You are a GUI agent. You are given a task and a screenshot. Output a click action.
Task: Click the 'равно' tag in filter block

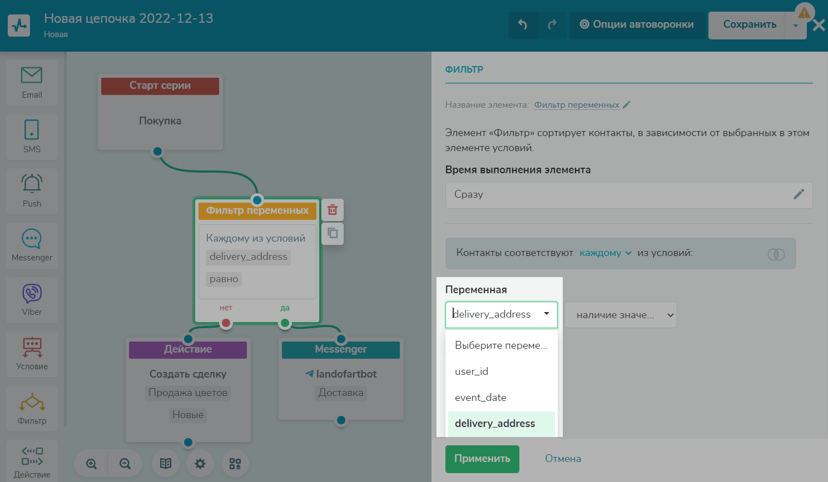coord(224,279)
